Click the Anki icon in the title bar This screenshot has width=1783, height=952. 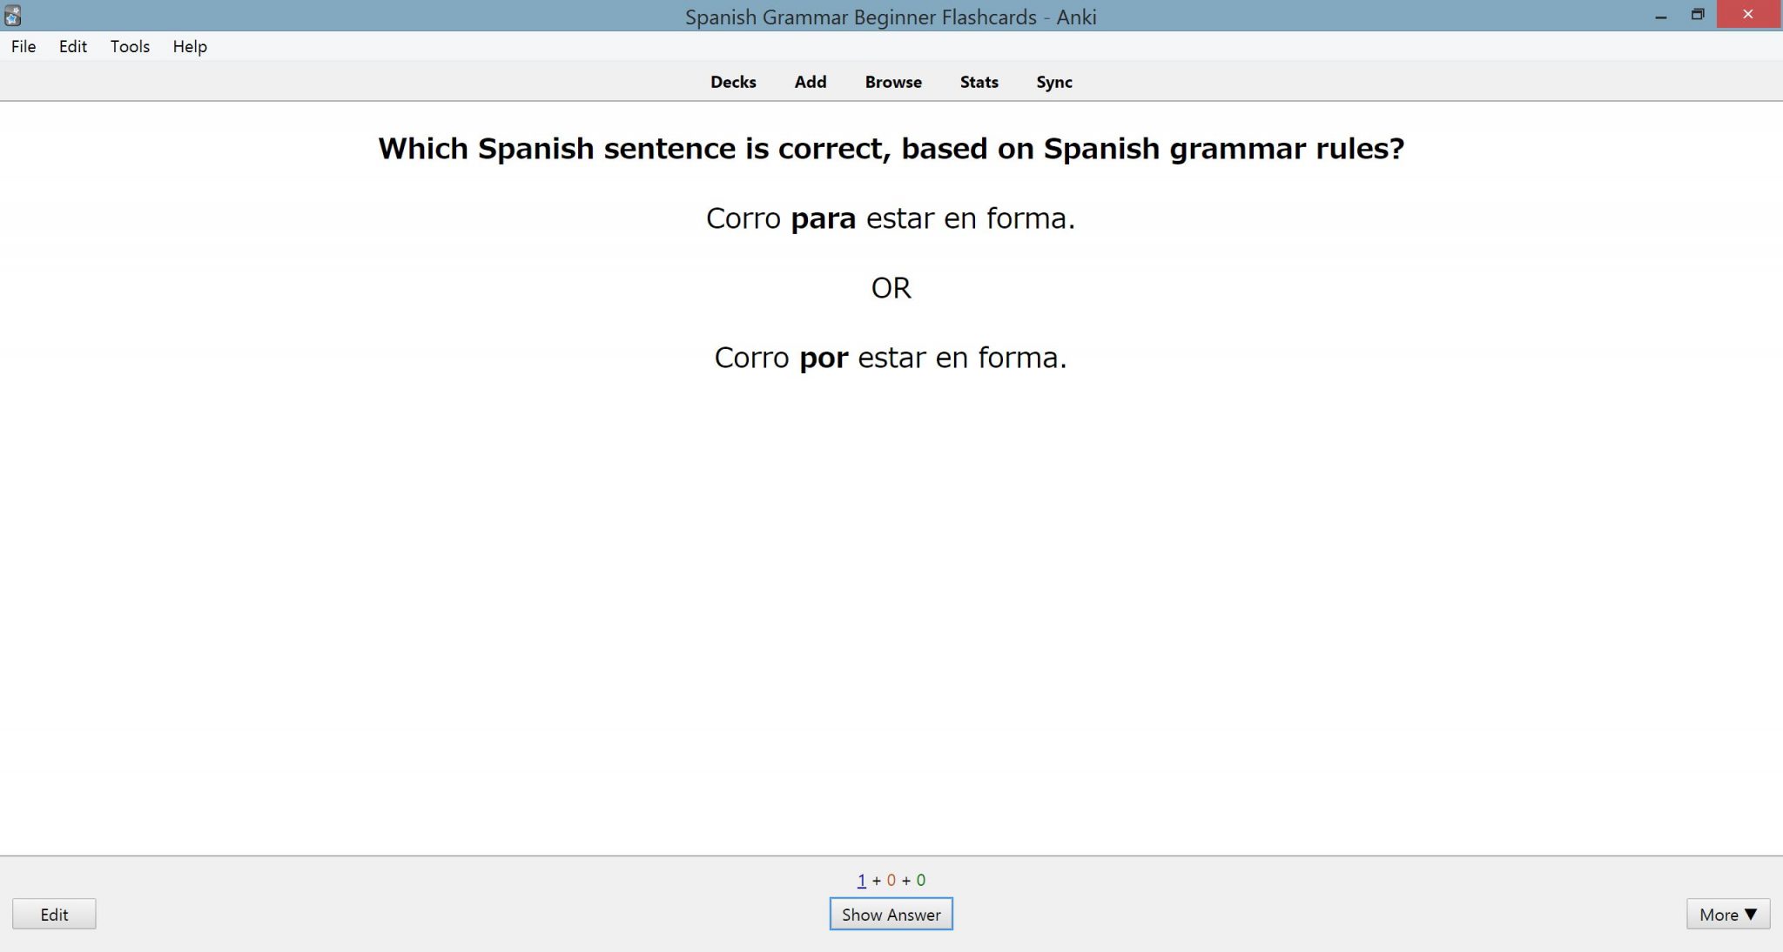tap(10, 14)
